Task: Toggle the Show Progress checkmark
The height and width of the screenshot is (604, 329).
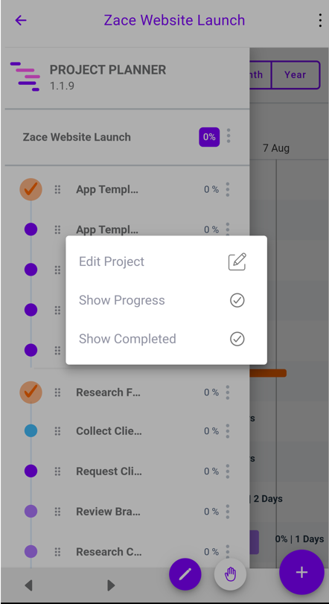Action: click(x=237, y=300)
